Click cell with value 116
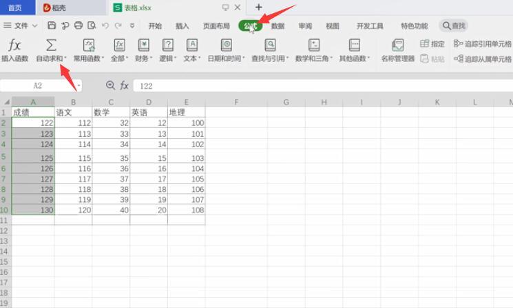The image size is (513, 308). click(73, 168)
